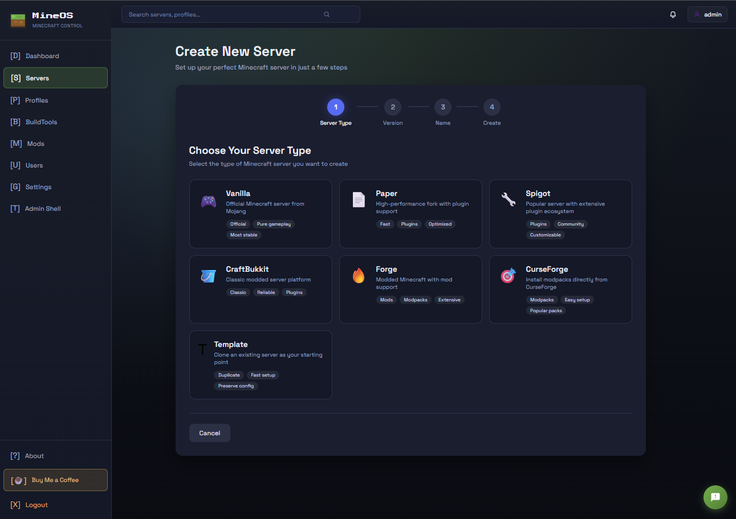Open notifications via the bell icon
The width and height of the screenshot is (736, 519).
(673, 14)
